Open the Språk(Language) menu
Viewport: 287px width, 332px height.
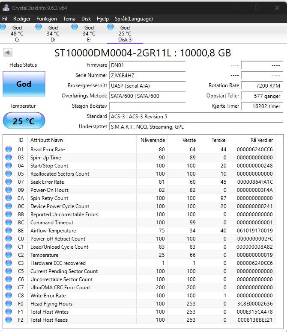[x=134, y=19]
